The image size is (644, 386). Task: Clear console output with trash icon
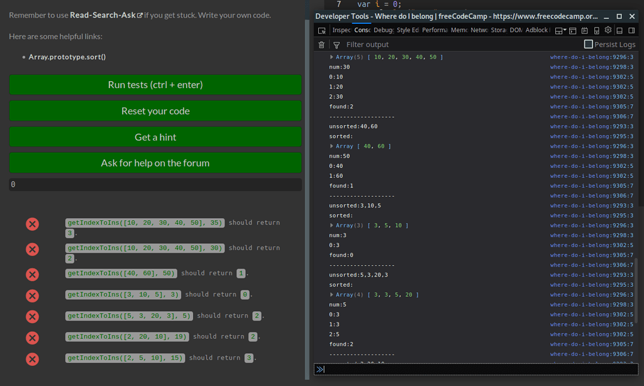[321, 44]
